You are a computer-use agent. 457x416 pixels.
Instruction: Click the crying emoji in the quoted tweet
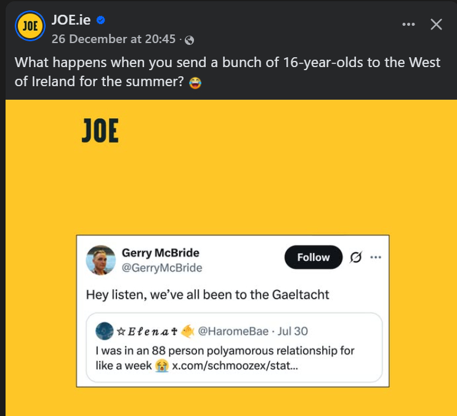(x=162, y=366)
